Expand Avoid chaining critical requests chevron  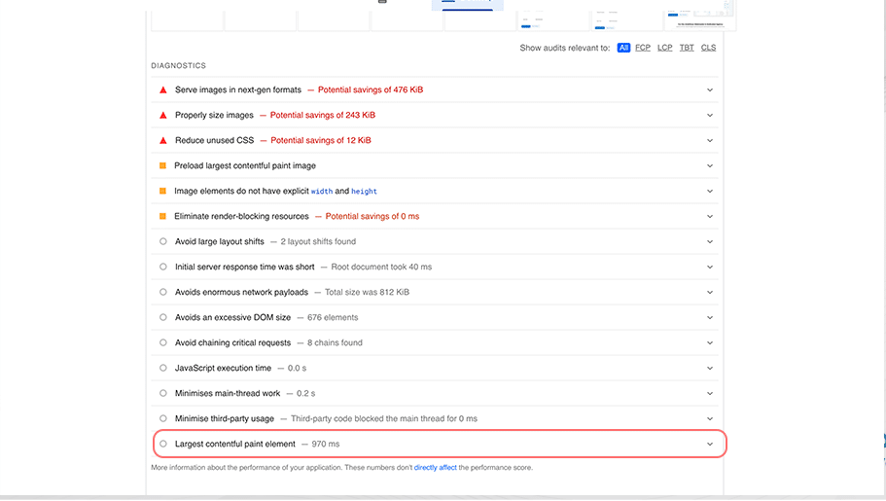pyautogui.click(x=710, y=342)
